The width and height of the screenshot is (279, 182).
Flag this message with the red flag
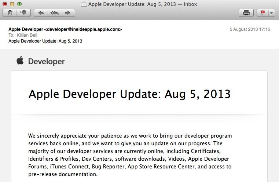click(263, 13)
